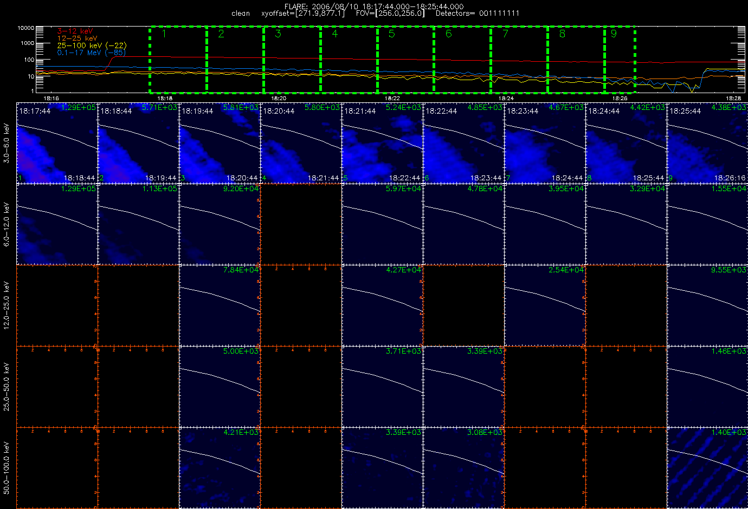Click the 'clean' algorithm label in header
748x509 pixels.
click(x=241, y=14)
